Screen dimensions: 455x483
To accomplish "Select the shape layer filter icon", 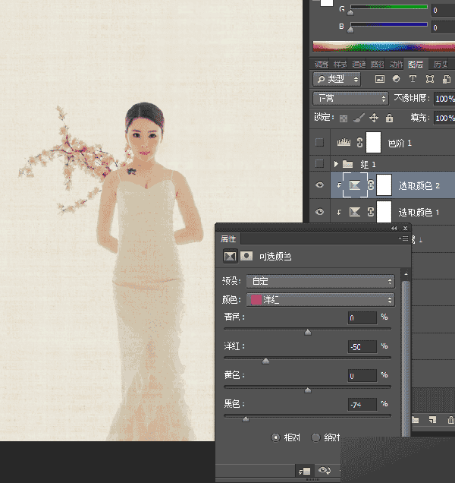I will 430,79.
